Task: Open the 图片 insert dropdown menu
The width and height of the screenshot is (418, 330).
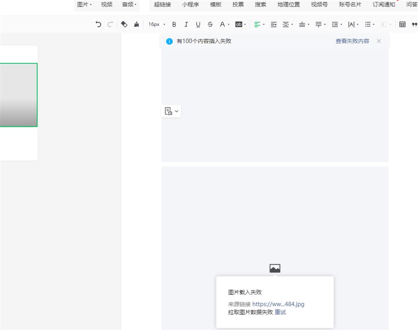Action: pyautogui.click(x=84, y=5)
